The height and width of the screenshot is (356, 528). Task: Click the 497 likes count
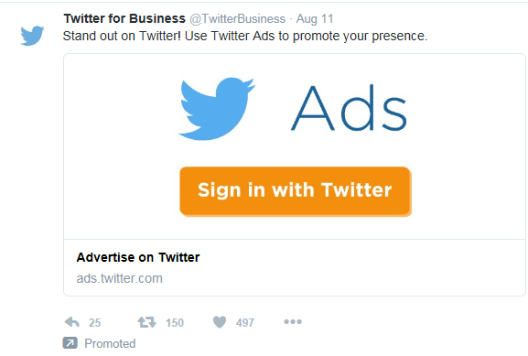(x=245, y=323)
